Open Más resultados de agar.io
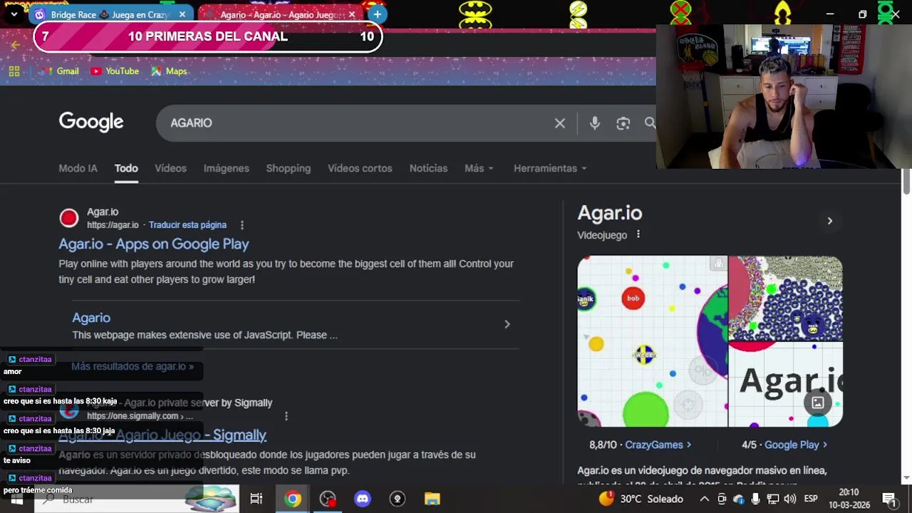Image resolution: width=912 pixels, height=513 pixels. click(x=133, y=366)
